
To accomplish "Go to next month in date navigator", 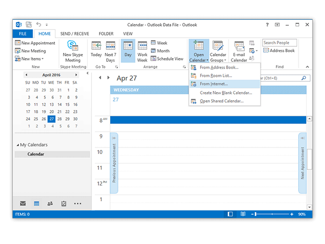I will click(x=76, y=75).
